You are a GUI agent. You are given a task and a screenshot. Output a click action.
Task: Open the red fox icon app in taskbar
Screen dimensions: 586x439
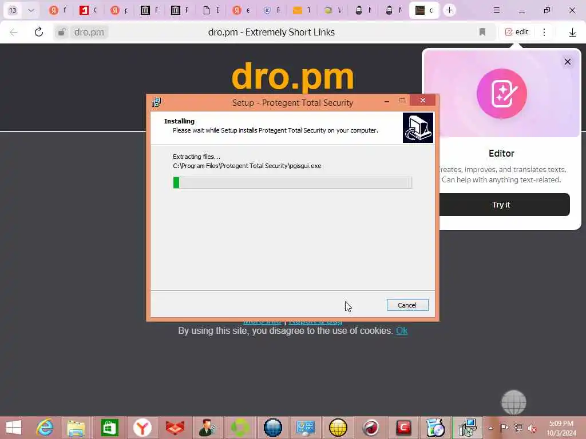point(175,428)
